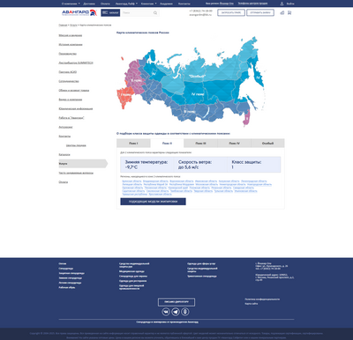Open the VK social network icon
The width and height of the screenshot is (353, 340).
(166, 312)
